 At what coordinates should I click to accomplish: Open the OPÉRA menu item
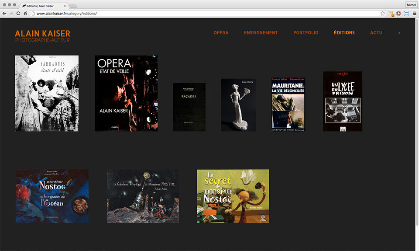point(221,33)
